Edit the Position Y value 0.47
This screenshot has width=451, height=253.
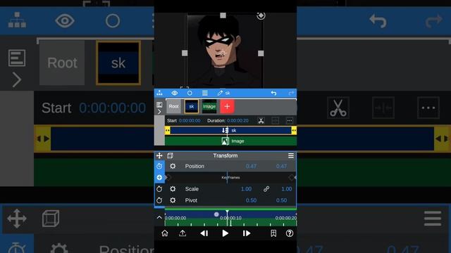tap(281, 166)
